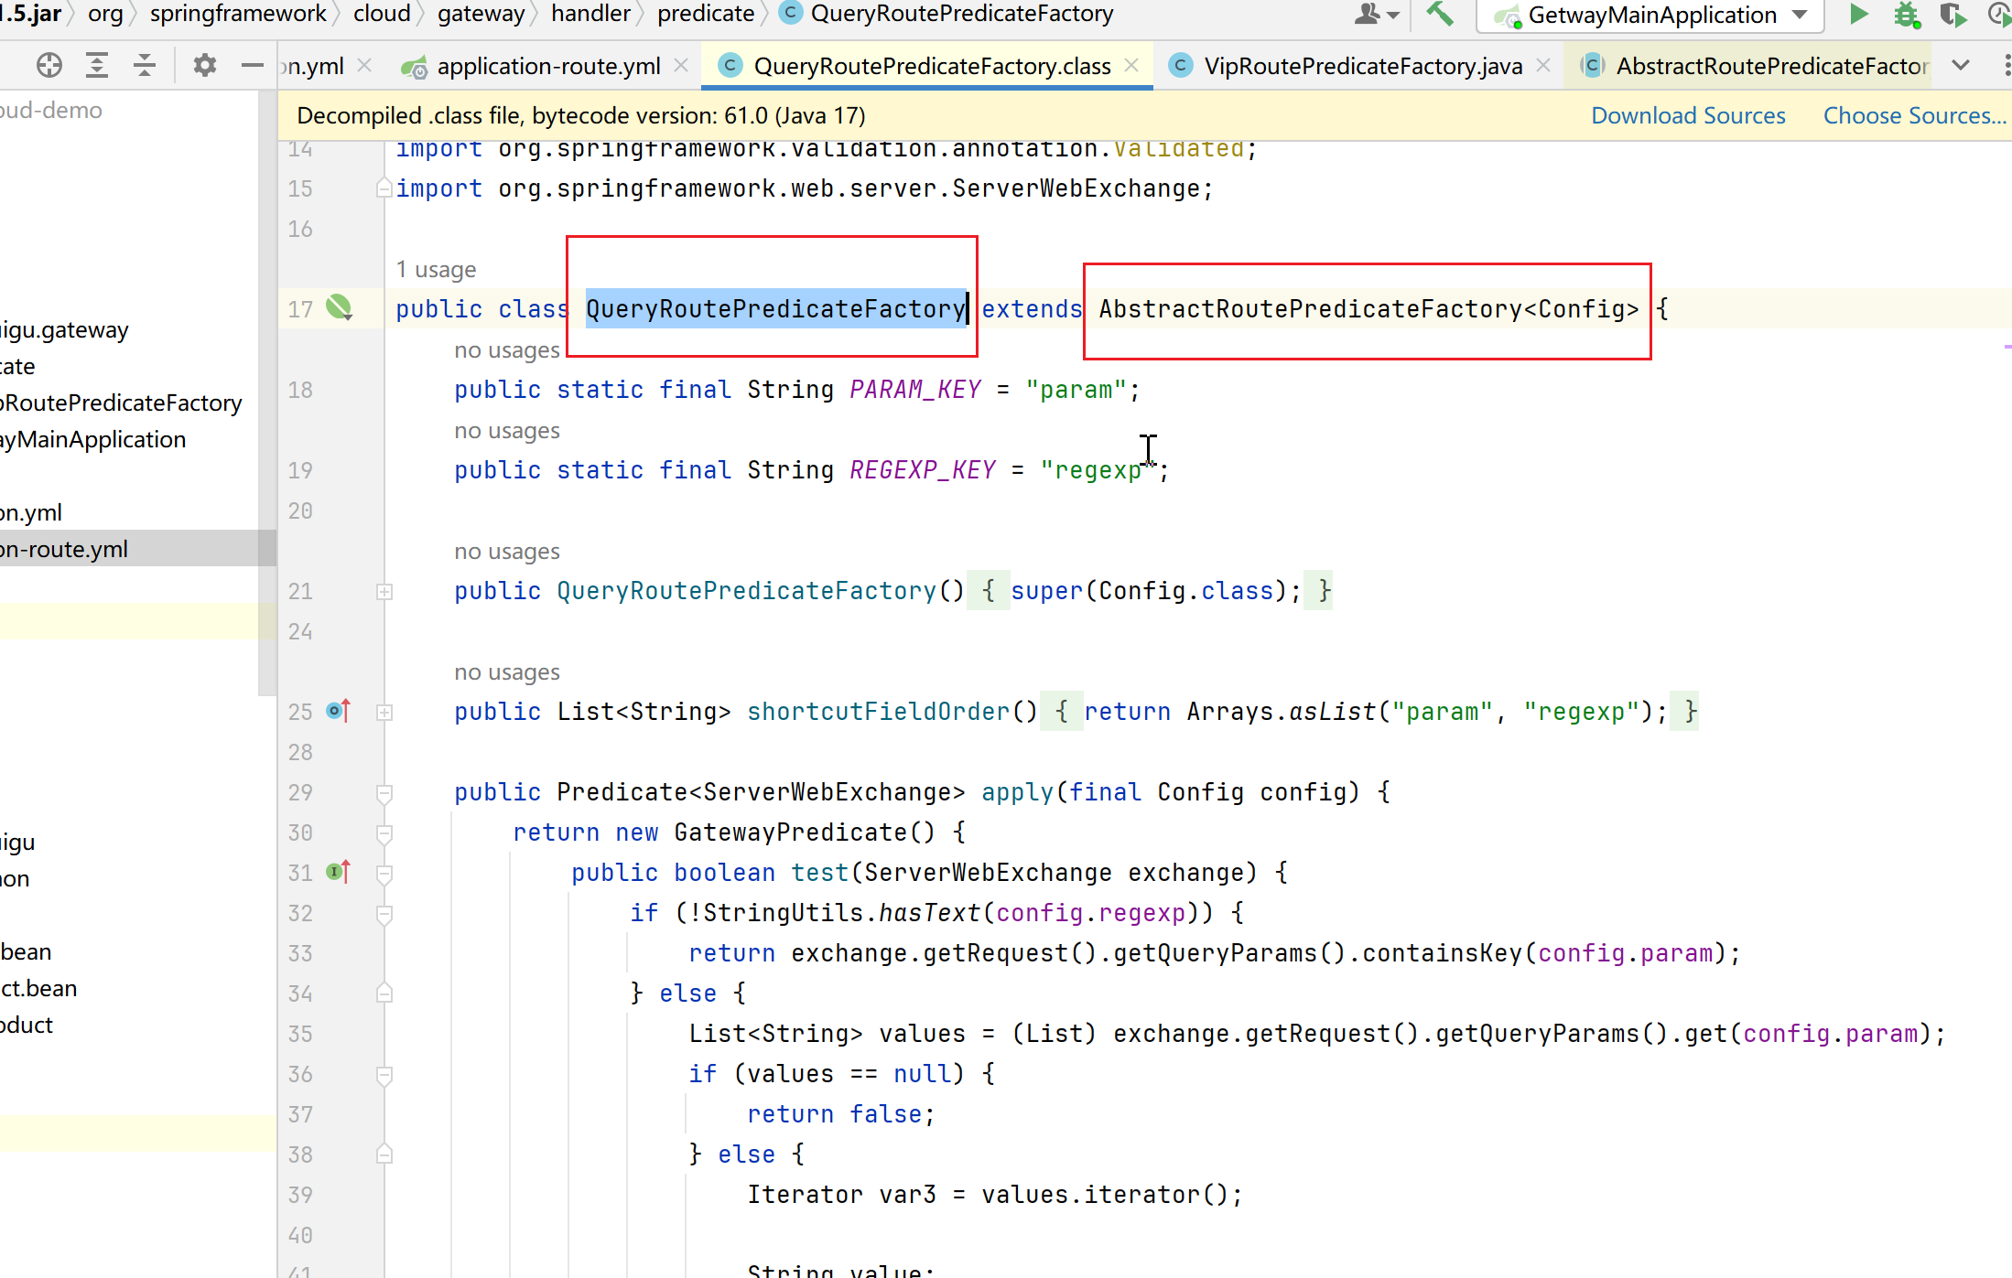Viewport: 2012px width, 1278px height.
Task: Click the override gutter icon on line 25
Action: (x=339, y=711)
